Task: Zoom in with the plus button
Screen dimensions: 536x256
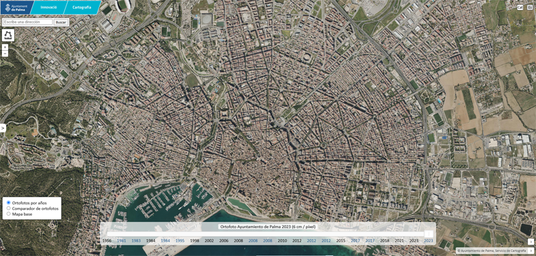Action: [x=5, y=47]
